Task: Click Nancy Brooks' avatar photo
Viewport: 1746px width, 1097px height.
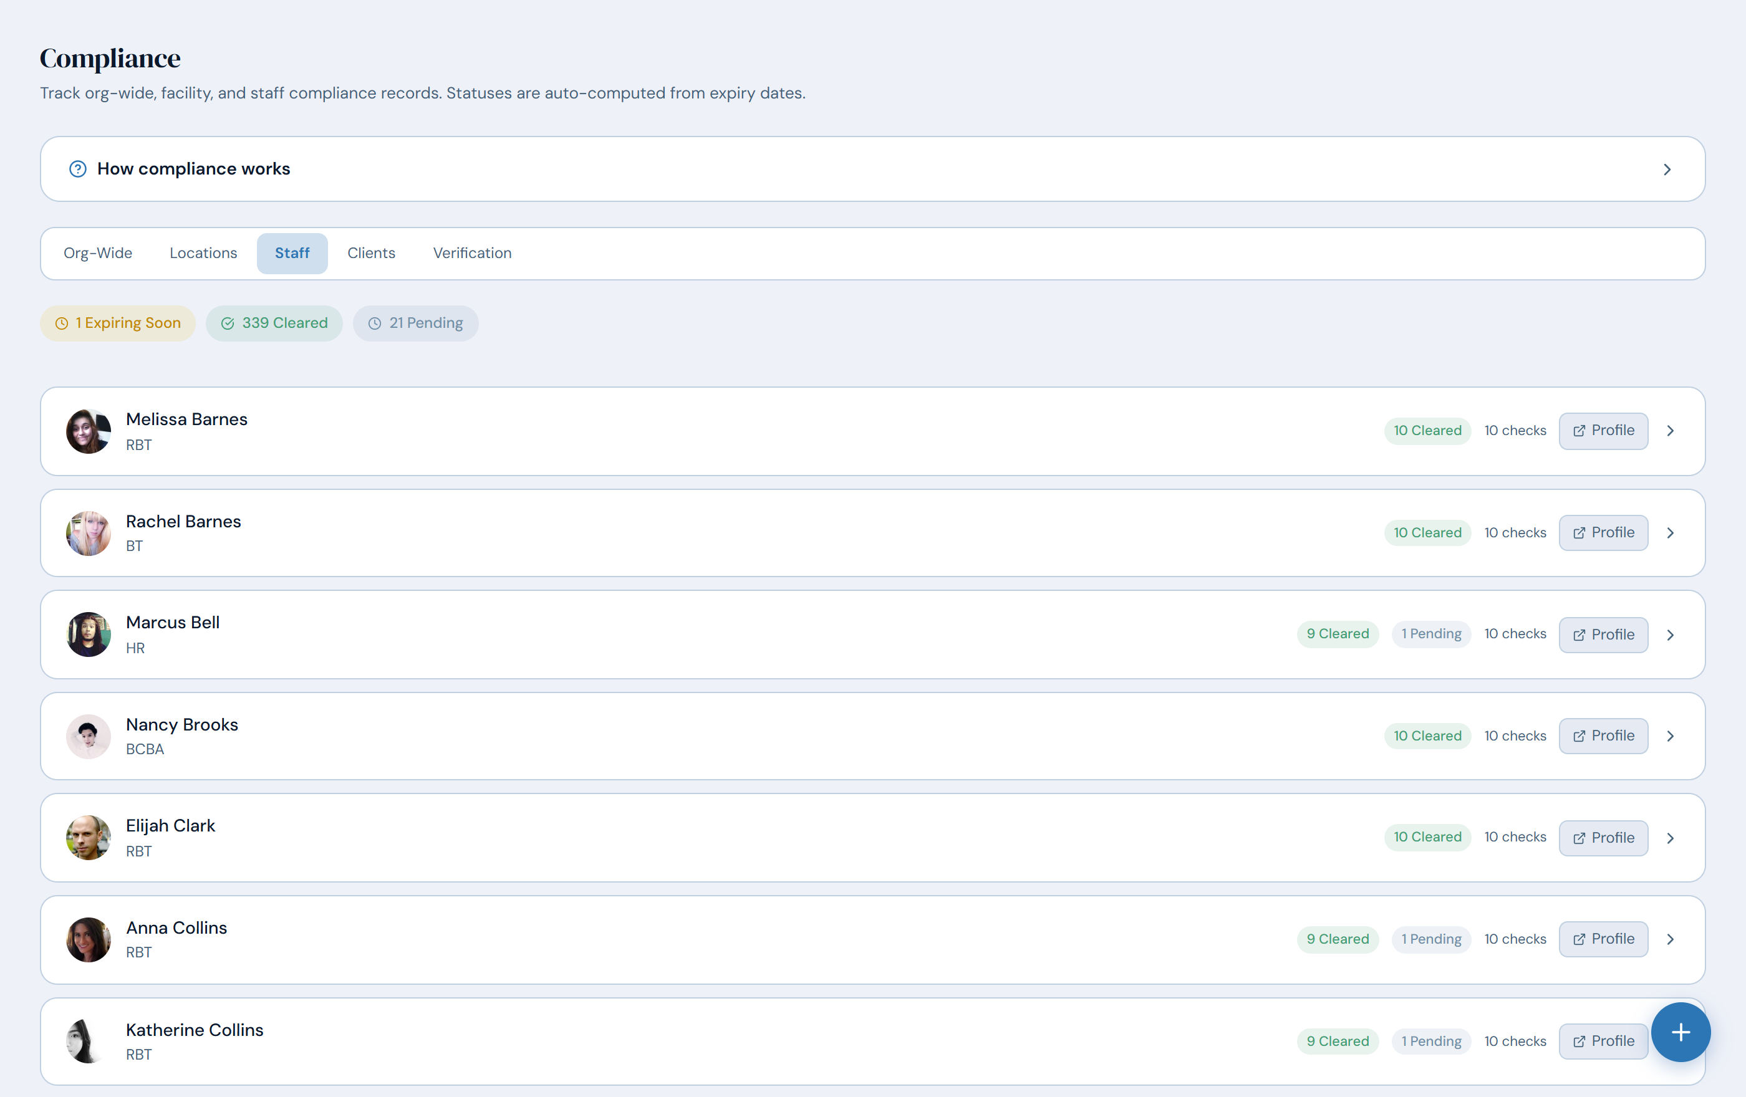Action: (x=89, y=736)
